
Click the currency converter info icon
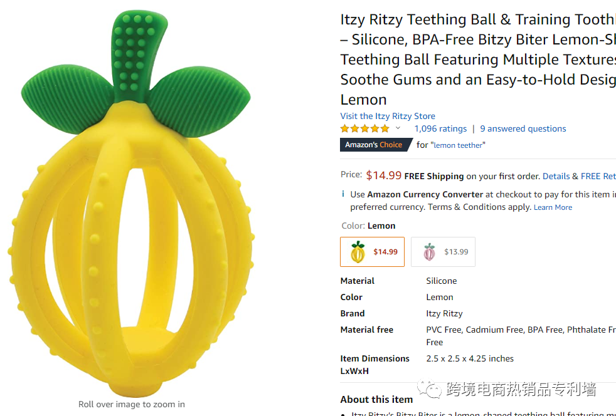[343, 194]
